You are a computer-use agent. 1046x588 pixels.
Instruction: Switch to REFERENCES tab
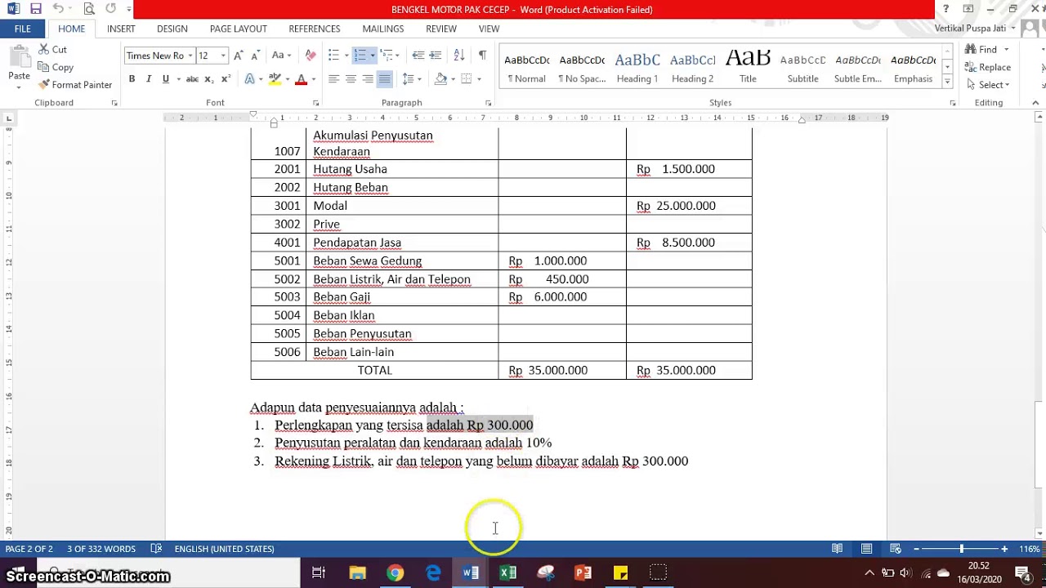pyautogui.click(x=315, y=29)
